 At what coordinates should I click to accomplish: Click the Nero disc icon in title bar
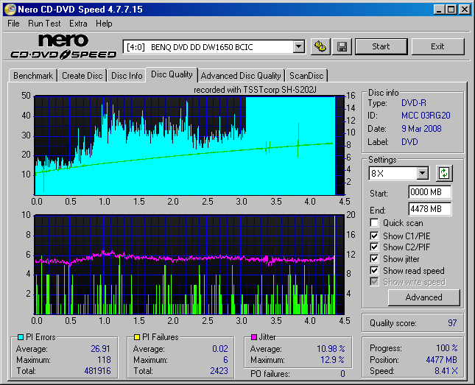pos(10,10)
